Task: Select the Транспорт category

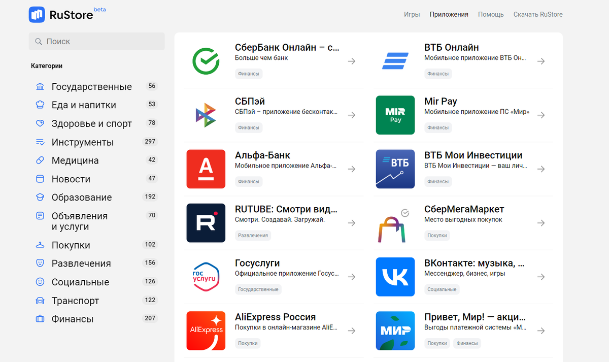Action: tap(96, 301)
